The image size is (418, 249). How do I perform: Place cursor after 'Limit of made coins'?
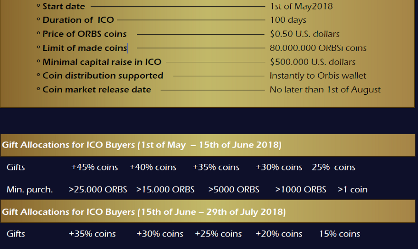(x=127, y=48)
